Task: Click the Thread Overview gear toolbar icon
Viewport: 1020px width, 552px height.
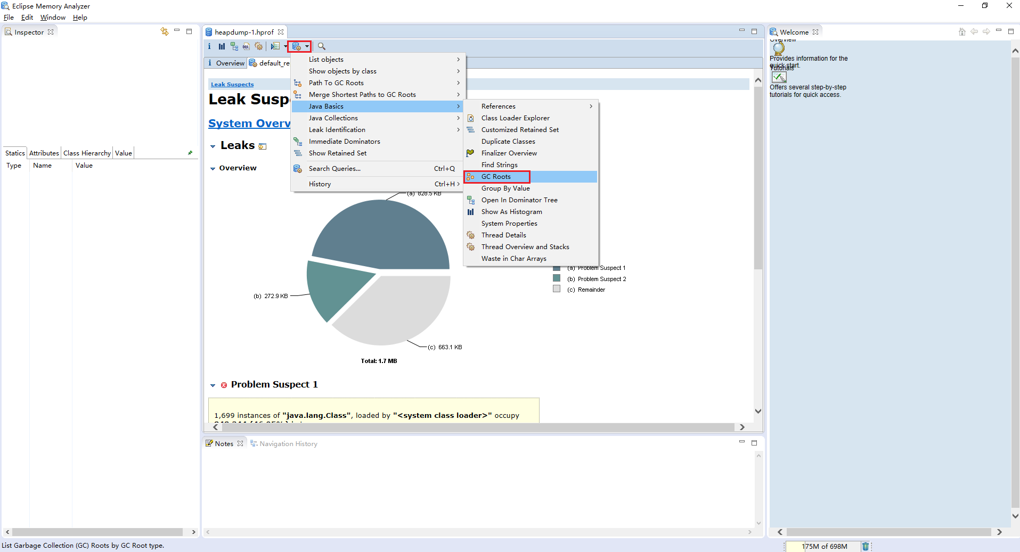Action: point(259,46)
